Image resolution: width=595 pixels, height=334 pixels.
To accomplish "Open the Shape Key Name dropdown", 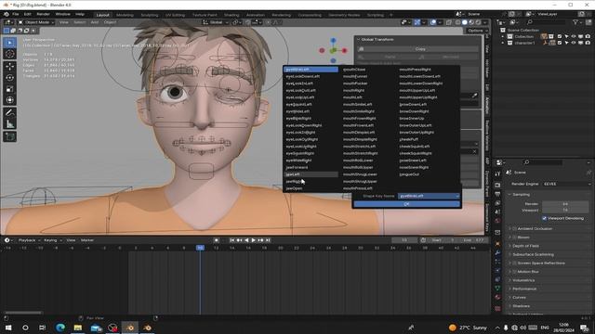I will [x=429, y=196].
